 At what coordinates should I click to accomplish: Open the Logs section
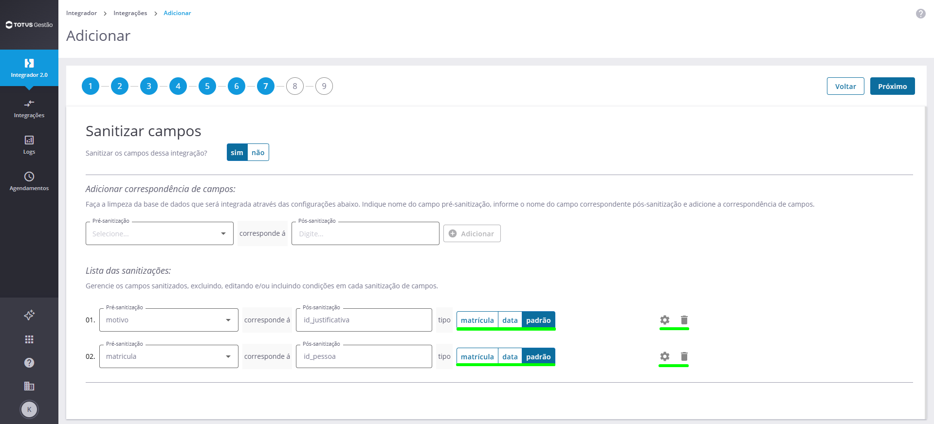(x=29, y=145)
